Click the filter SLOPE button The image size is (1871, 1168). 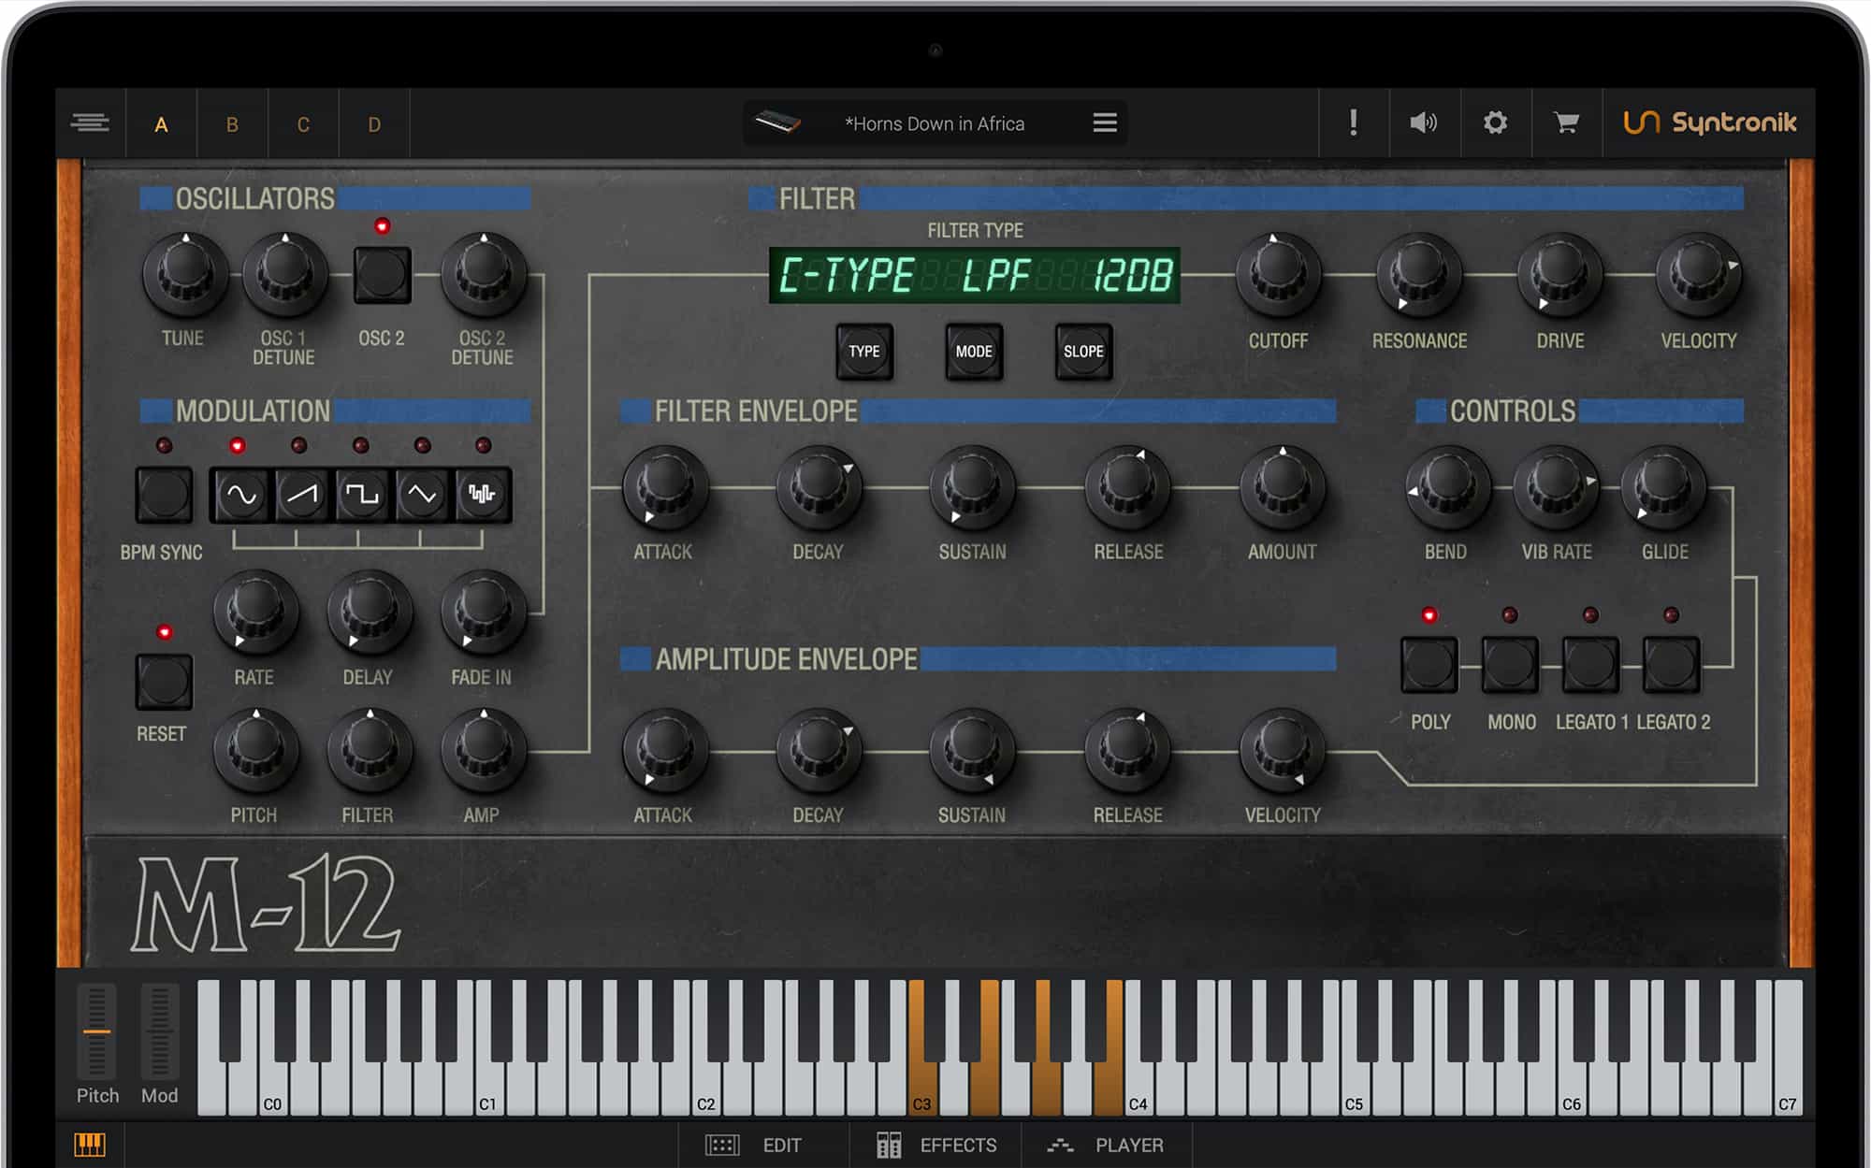[1083, 352]
